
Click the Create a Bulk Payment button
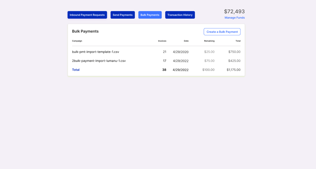click(x=222, y=32)
